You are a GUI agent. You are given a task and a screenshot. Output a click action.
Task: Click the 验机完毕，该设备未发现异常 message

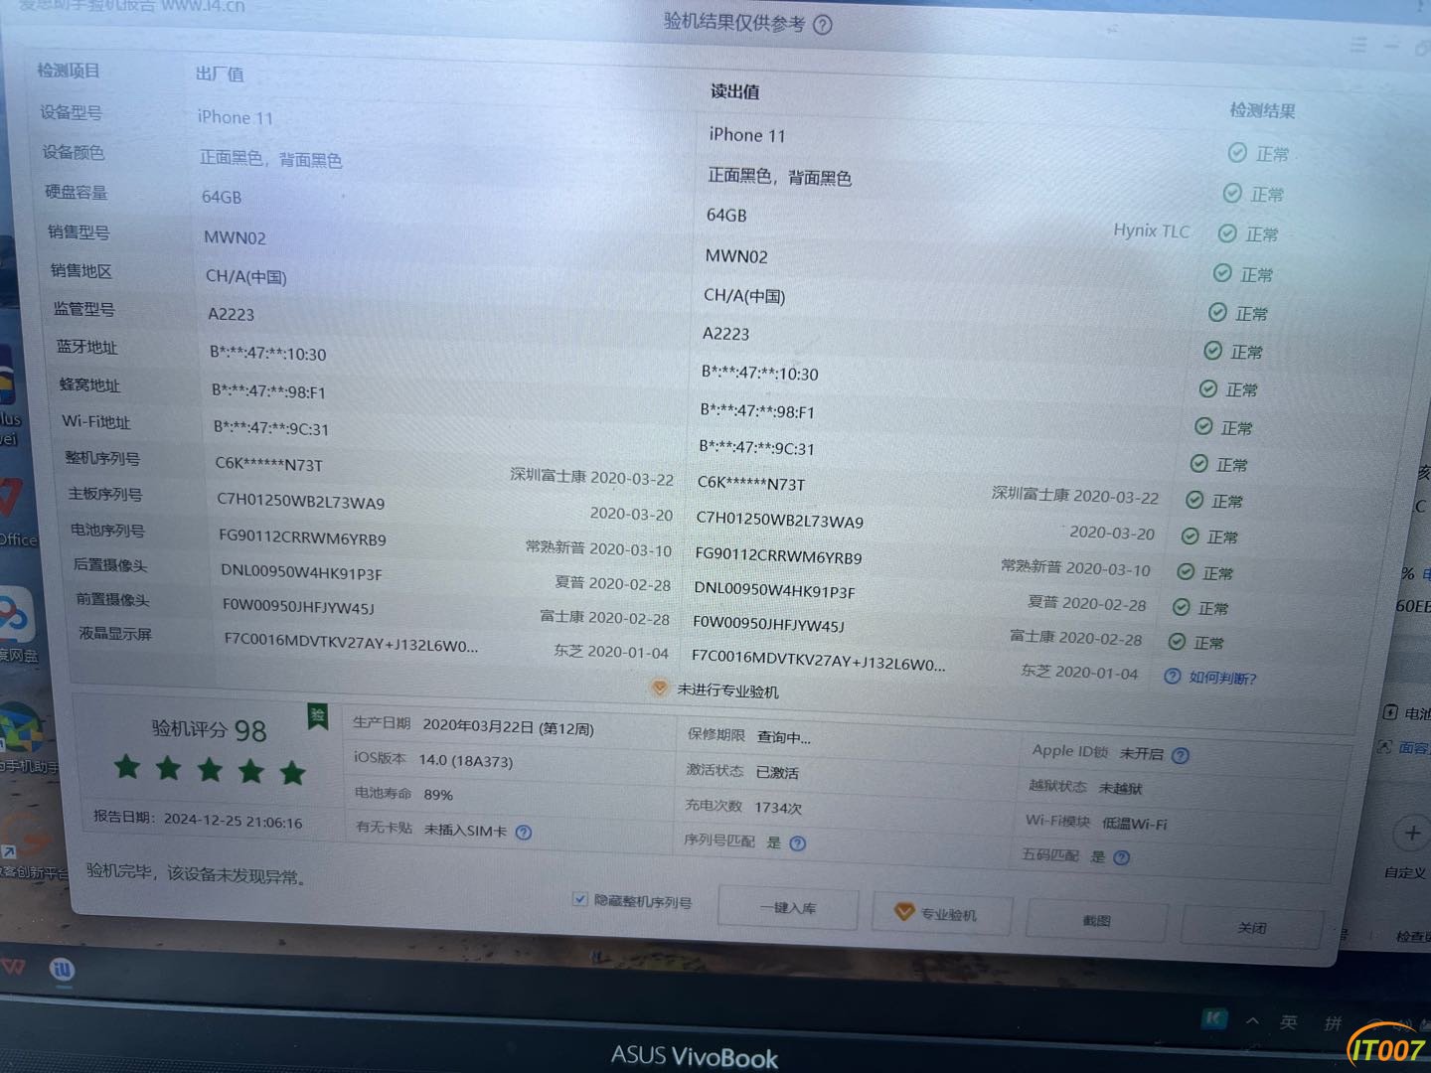point(196,873)
